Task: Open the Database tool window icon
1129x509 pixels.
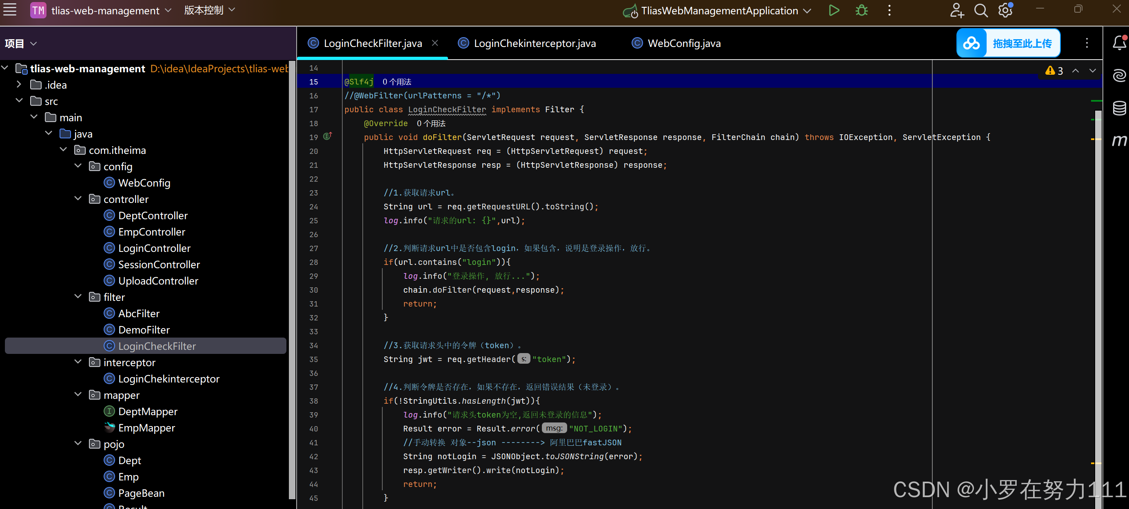Action: [x=1119, y=108]
